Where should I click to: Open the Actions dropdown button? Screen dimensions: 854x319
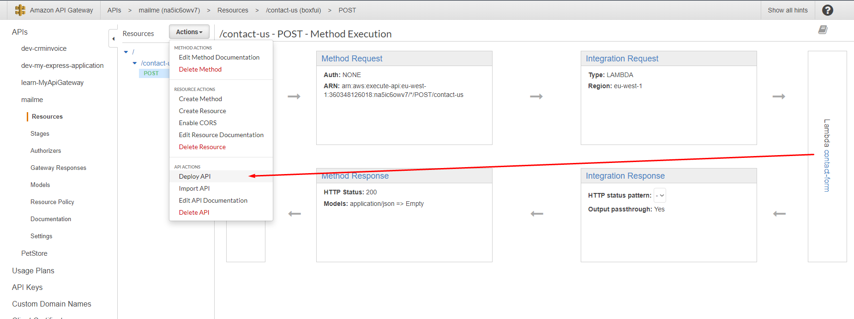coord(189,32)
